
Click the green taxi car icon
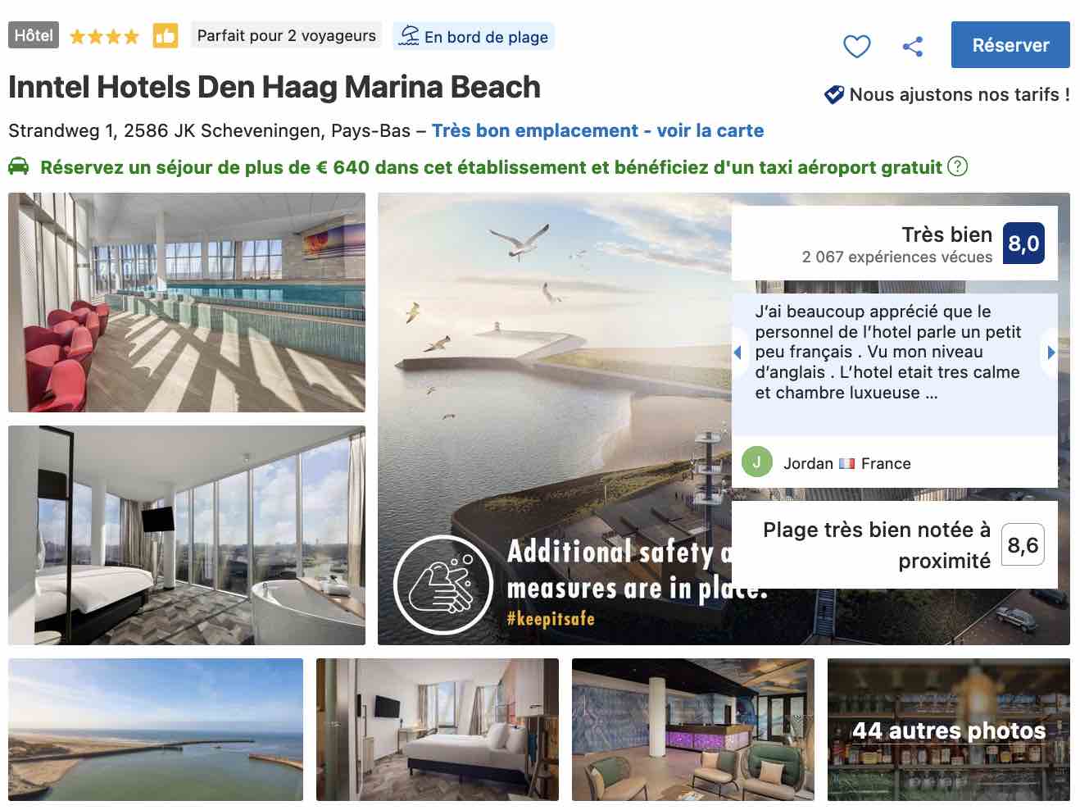coord(19,166)
